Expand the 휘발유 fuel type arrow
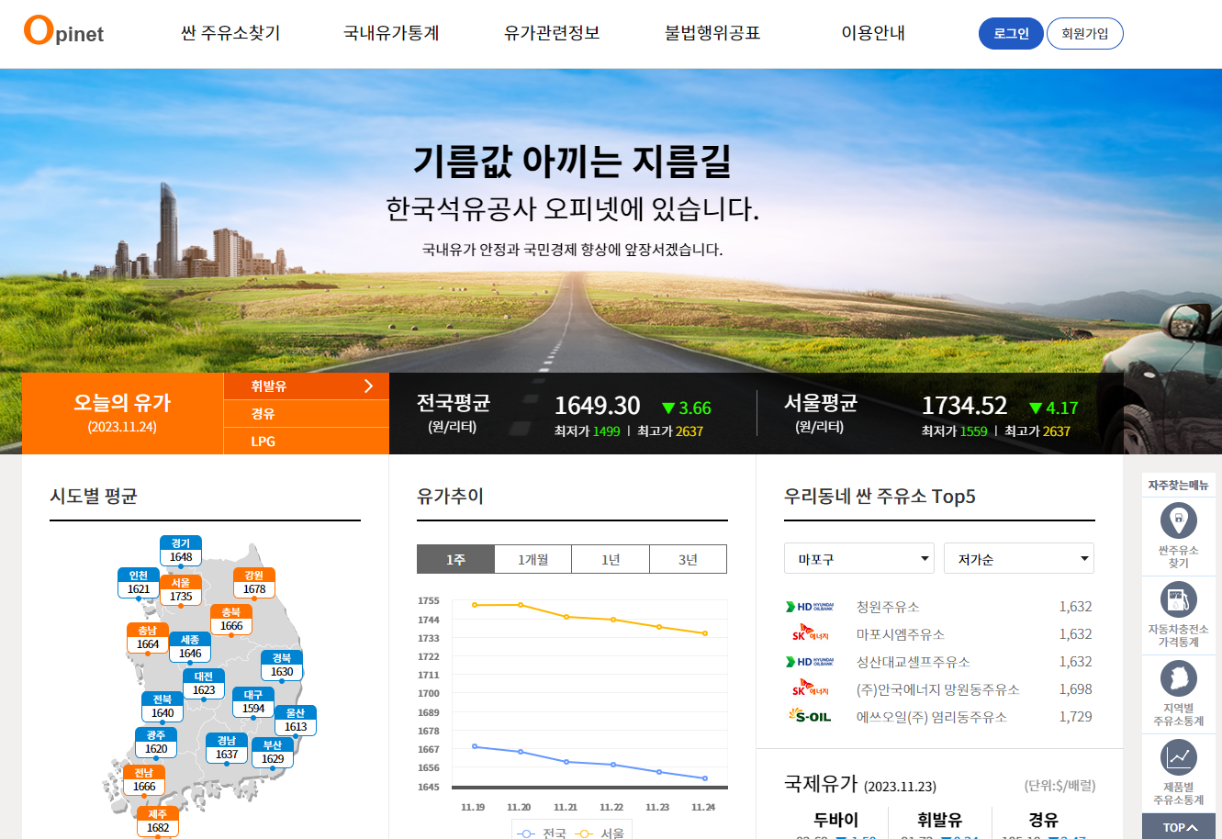The image size is (1222, 839). [x=368, y=386]
